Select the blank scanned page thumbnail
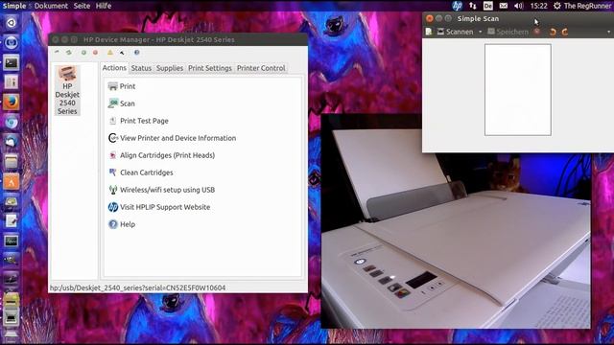 [518, 89]
